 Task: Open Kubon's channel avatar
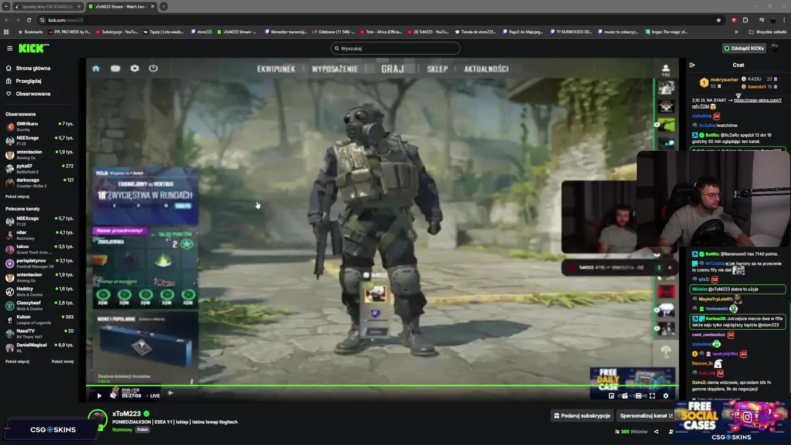(x=10, y=320)
